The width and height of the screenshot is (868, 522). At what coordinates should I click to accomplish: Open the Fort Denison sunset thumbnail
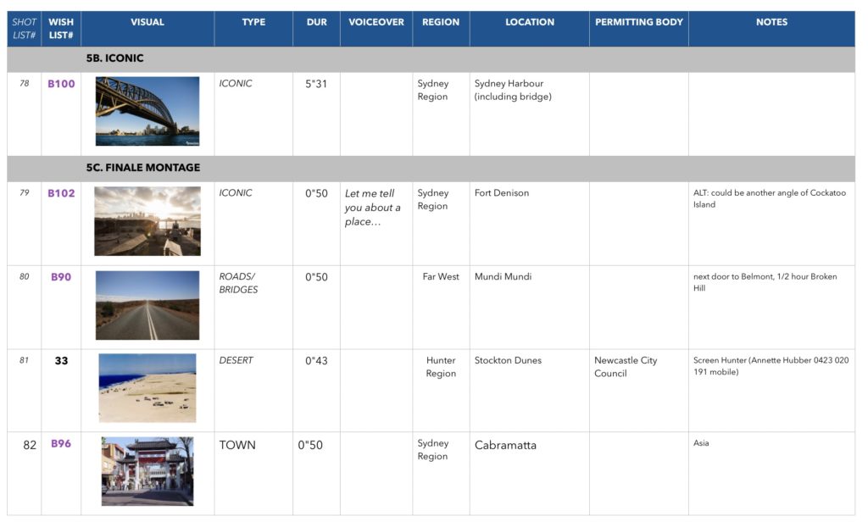pyautogui.click(x=147, y=221)
